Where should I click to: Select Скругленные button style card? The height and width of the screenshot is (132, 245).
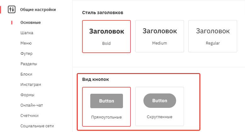coord(159,106)
